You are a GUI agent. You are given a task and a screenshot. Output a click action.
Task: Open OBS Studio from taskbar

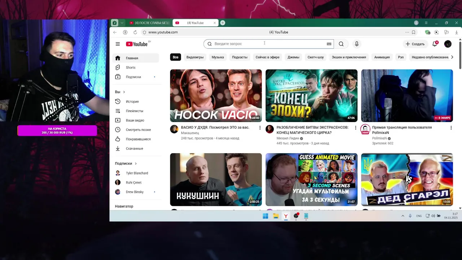[296, 216]
